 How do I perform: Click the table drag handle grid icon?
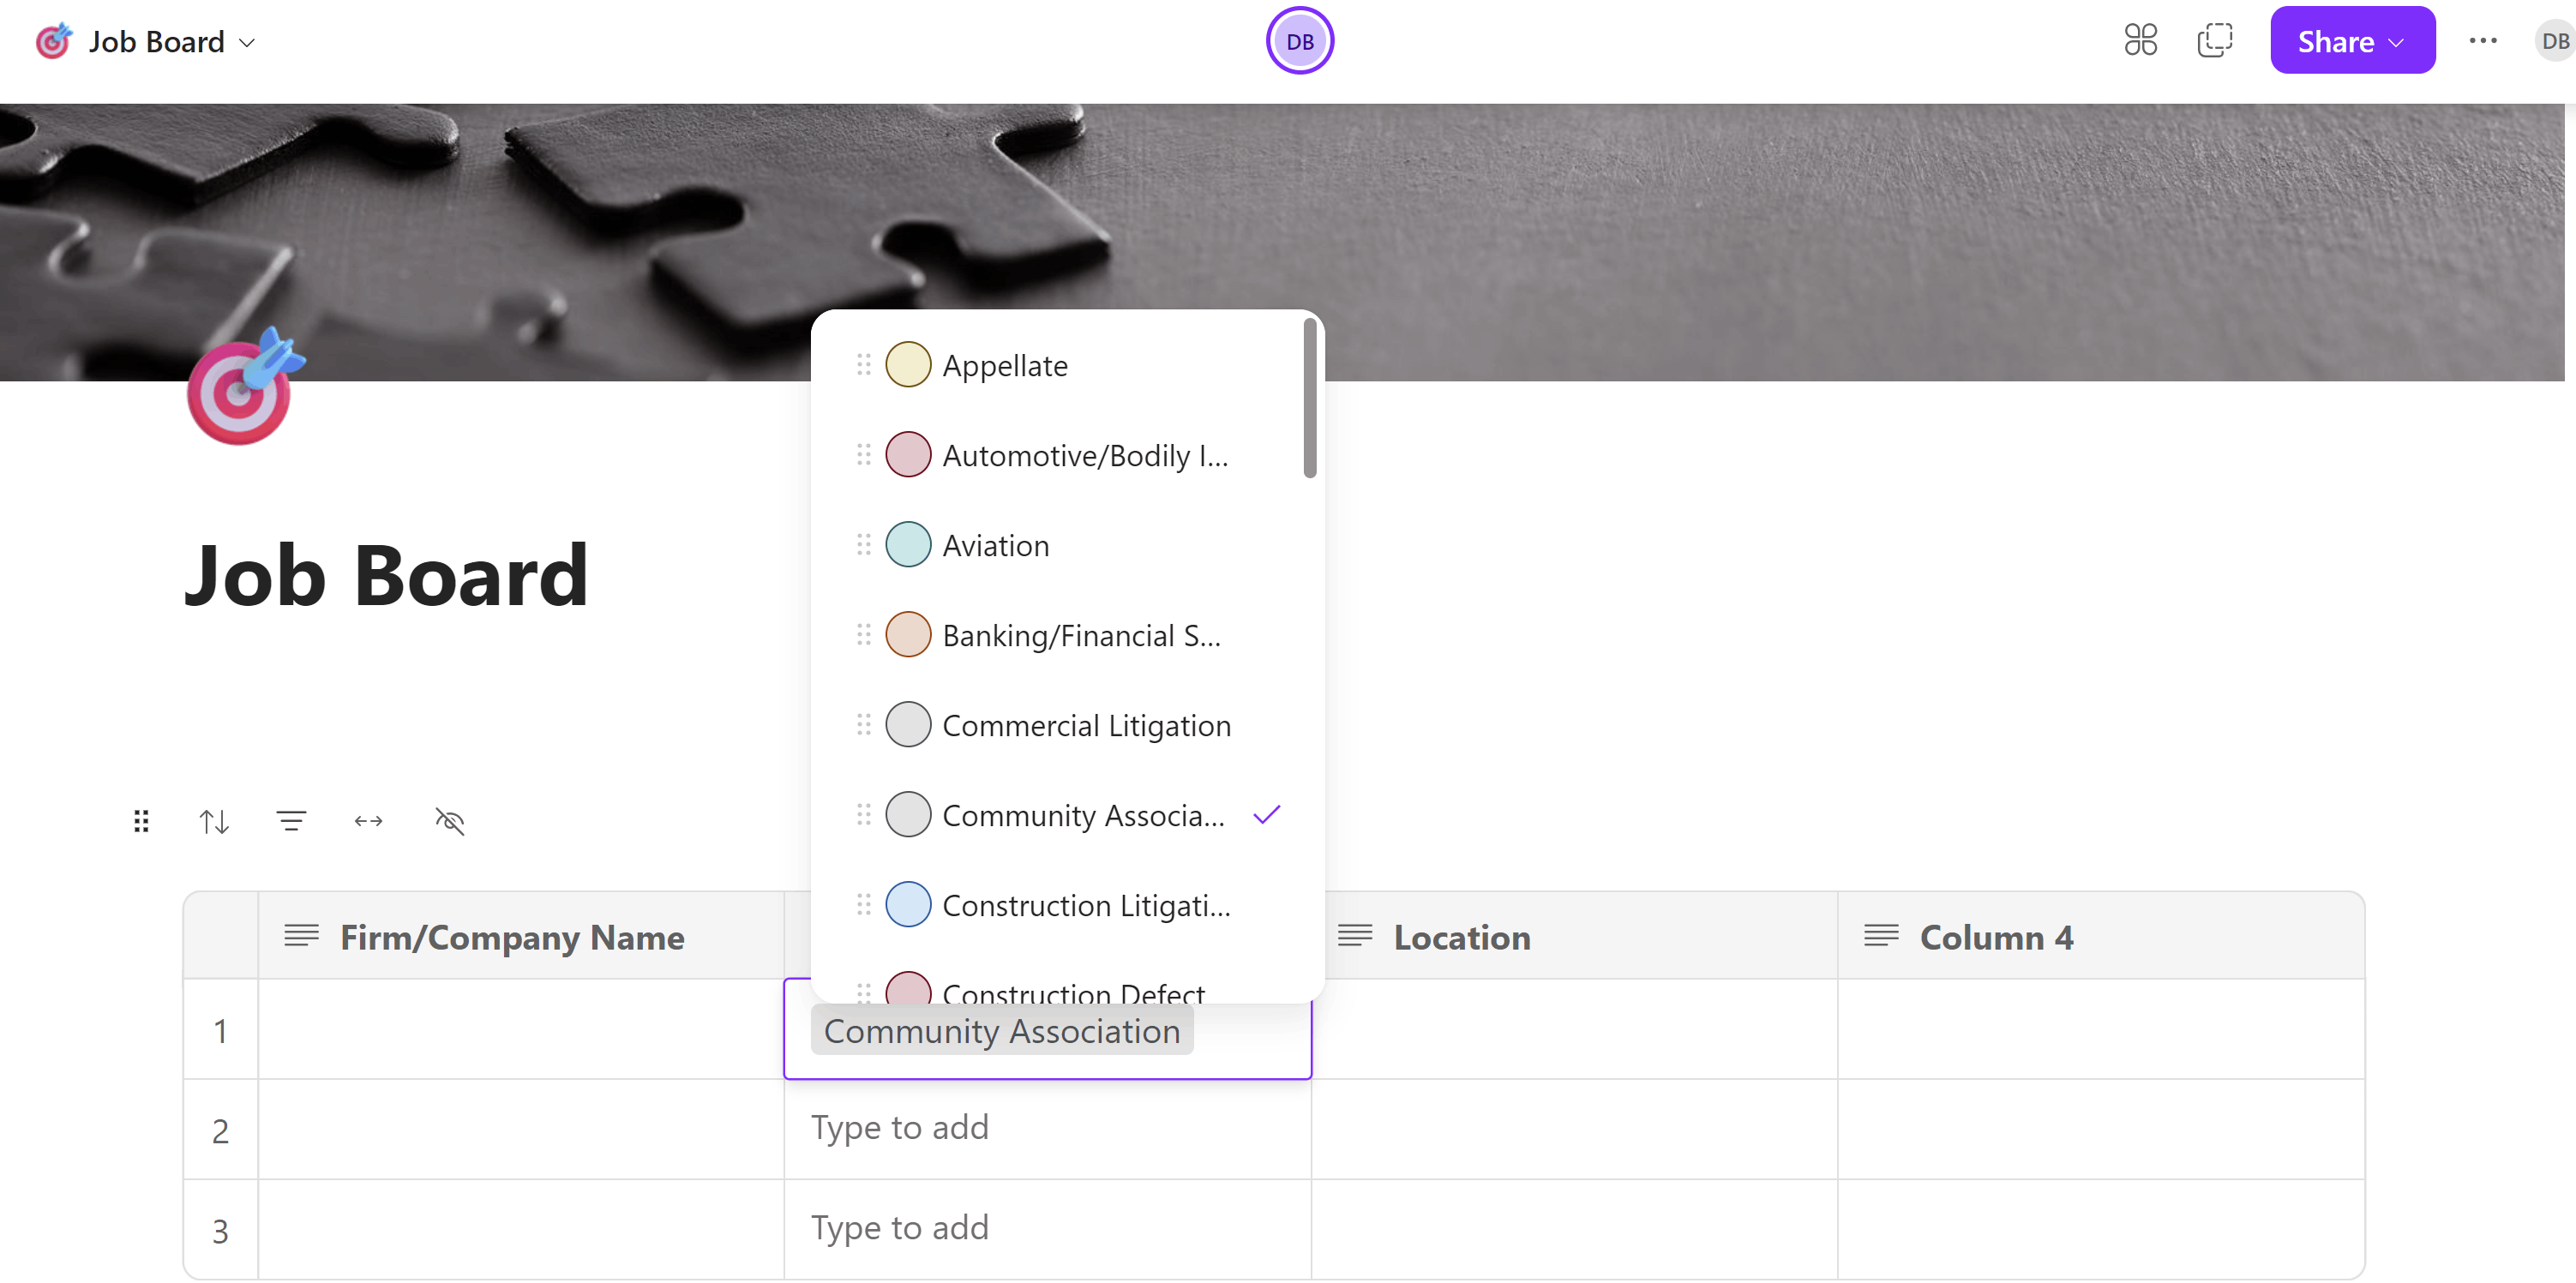pyautogui.click(x=141, y=821)
